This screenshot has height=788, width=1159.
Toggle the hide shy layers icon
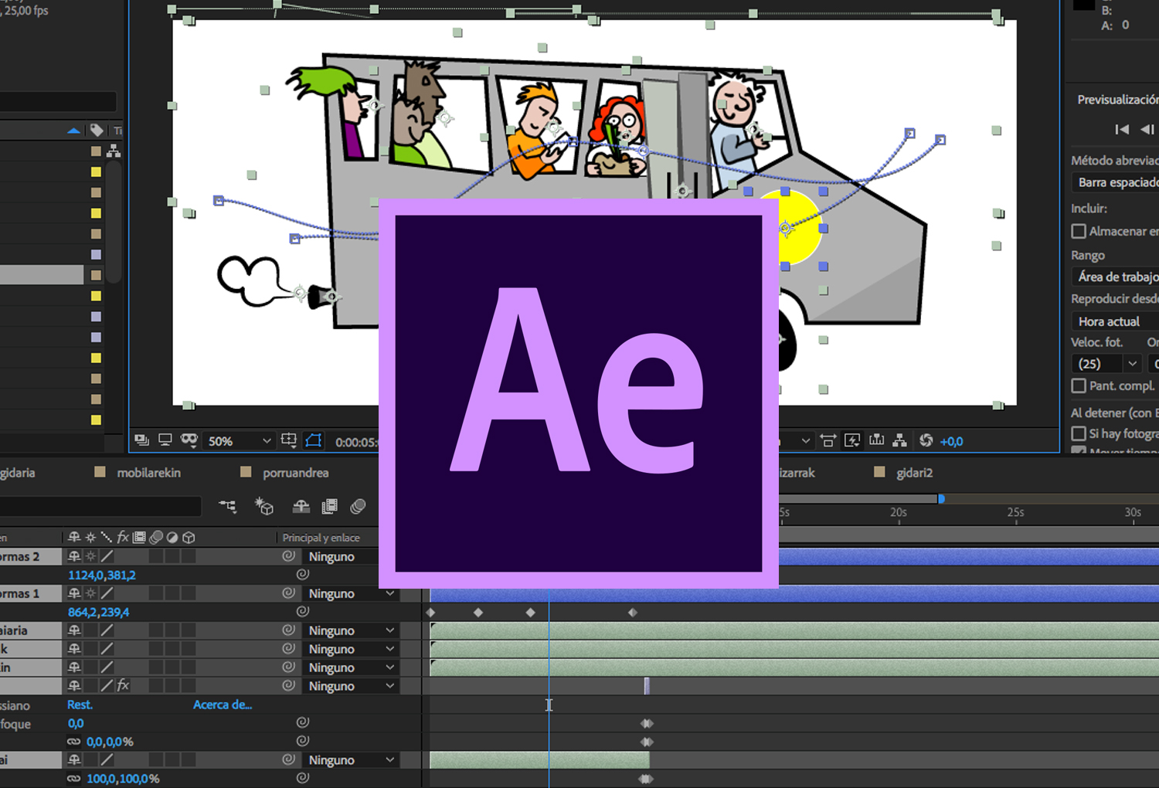point(301,507)
